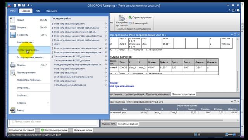Click the green Контроль перегрузки indicator icon
Image resolution: width=248 pixels, height=140 pixels.
click(x=42, y=130)
